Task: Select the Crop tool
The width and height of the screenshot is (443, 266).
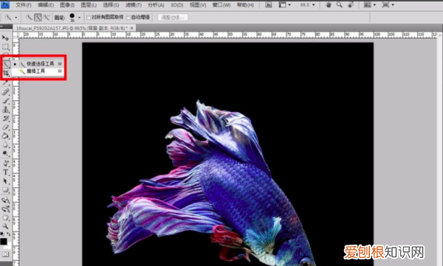Action: pos(6,74)
